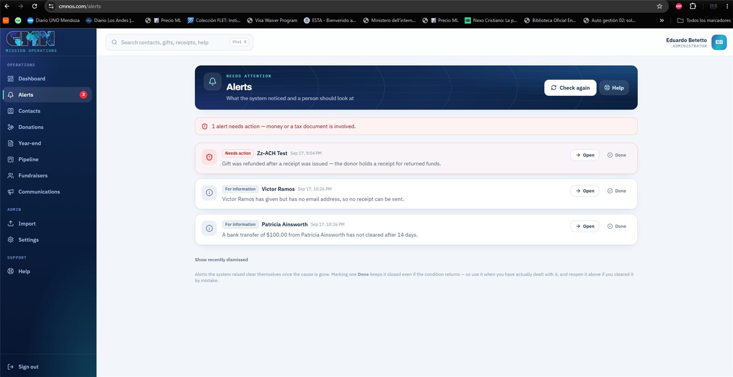Open the Biblioteca Oficial bookmark

coord(550,21)
